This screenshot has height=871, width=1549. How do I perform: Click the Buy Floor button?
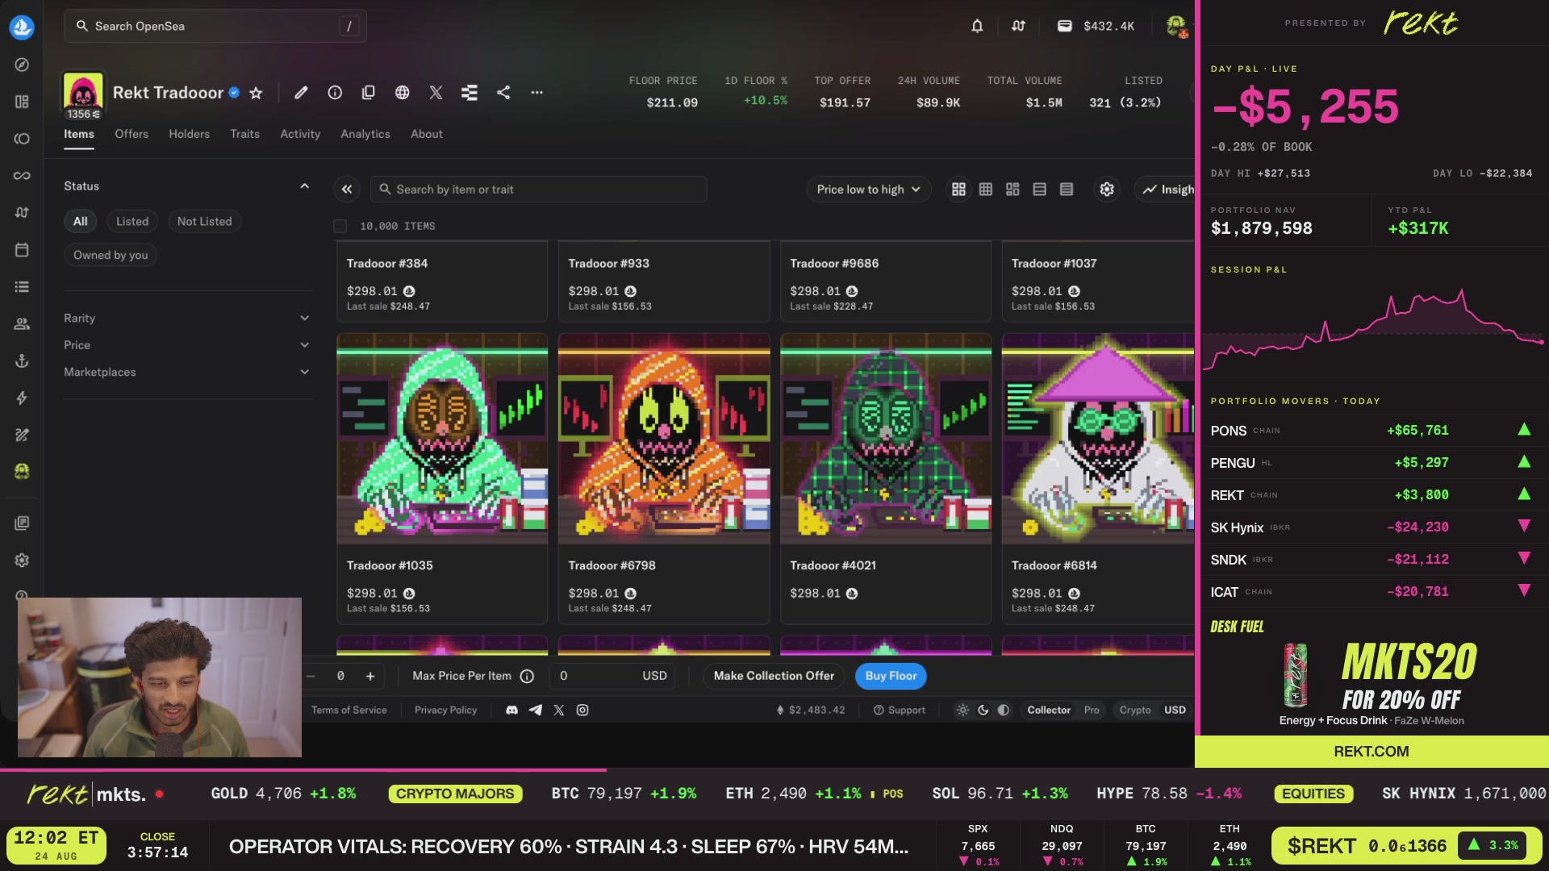891,677
